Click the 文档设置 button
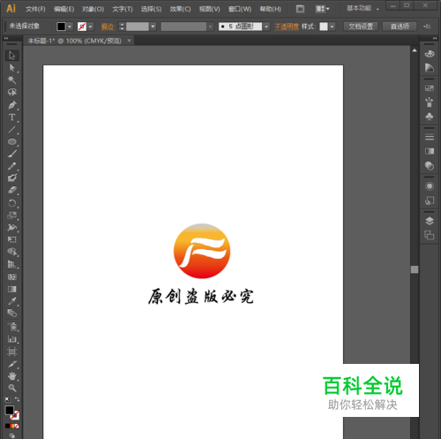This screenshot has height=439, width=441. click(361, 26)
